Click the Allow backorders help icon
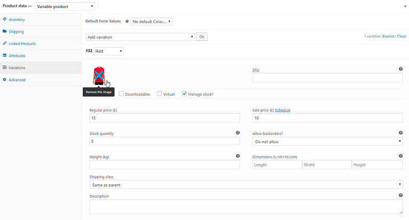 point(401,133)
